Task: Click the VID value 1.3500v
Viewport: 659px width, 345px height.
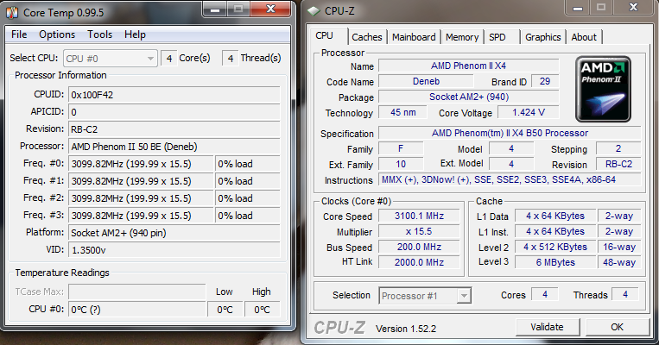Action: point(174,250)
